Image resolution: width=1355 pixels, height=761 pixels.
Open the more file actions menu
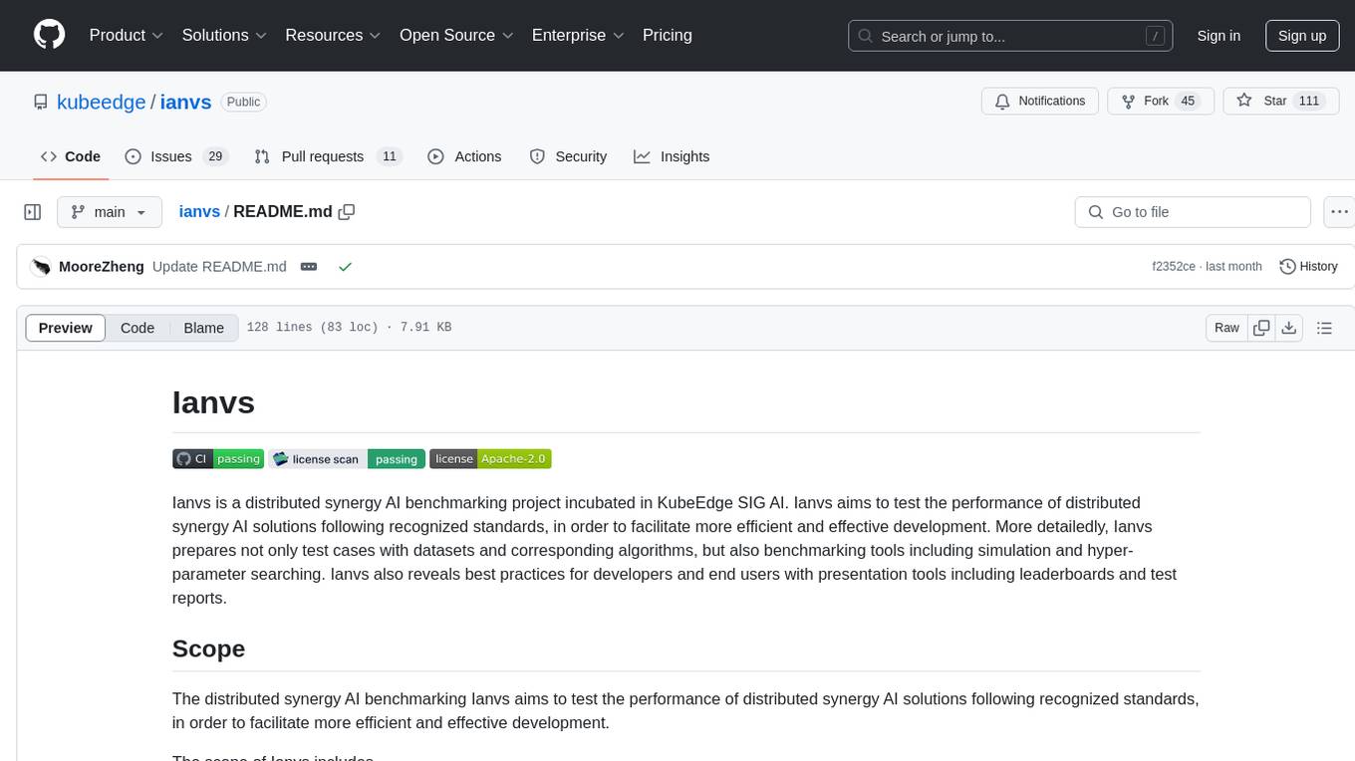(x=1339, y=212)
